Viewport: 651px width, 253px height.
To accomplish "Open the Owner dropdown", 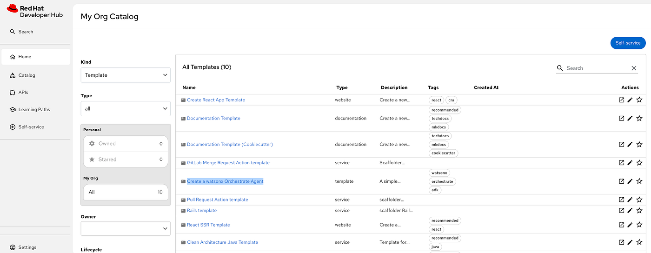I will click(x=126, y=228).
